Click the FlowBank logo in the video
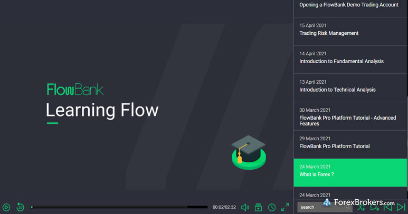 pyautogui.click(x=75, y=89)
